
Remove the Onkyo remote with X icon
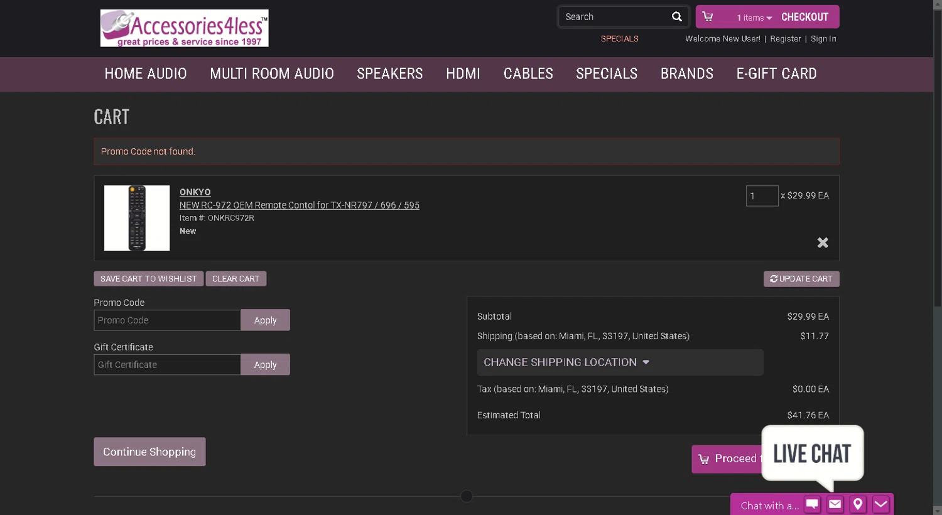(x=822, y=242)
